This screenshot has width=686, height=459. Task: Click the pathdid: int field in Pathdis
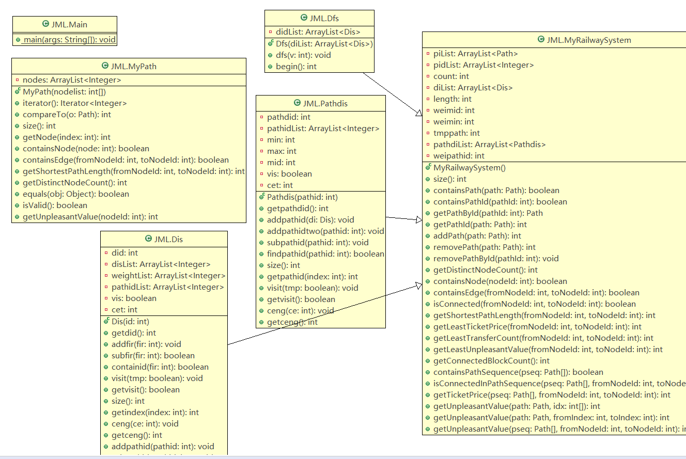[x=289, y=117]
